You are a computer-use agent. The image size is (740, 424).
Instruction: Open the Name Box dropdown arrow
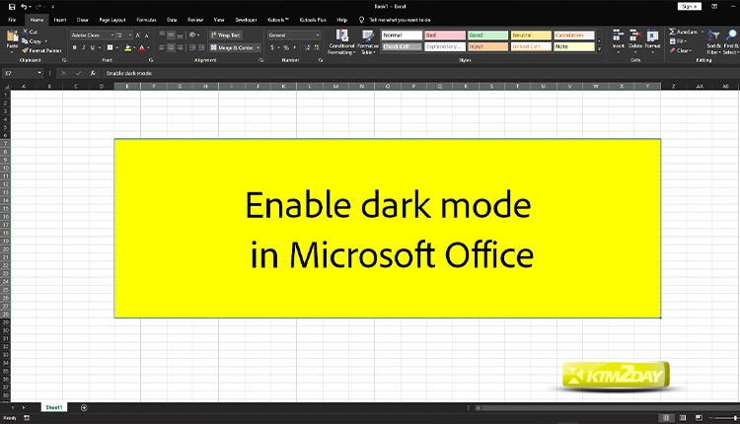(x=39, y=73)
